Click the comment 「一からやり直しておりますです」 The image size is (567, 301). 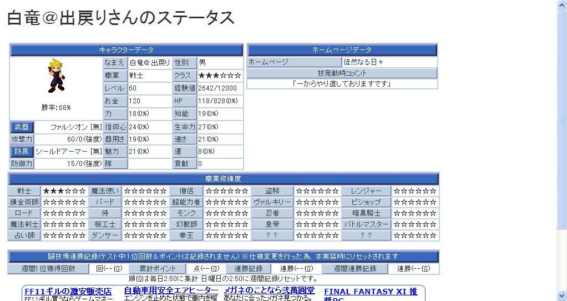point(342,83)
